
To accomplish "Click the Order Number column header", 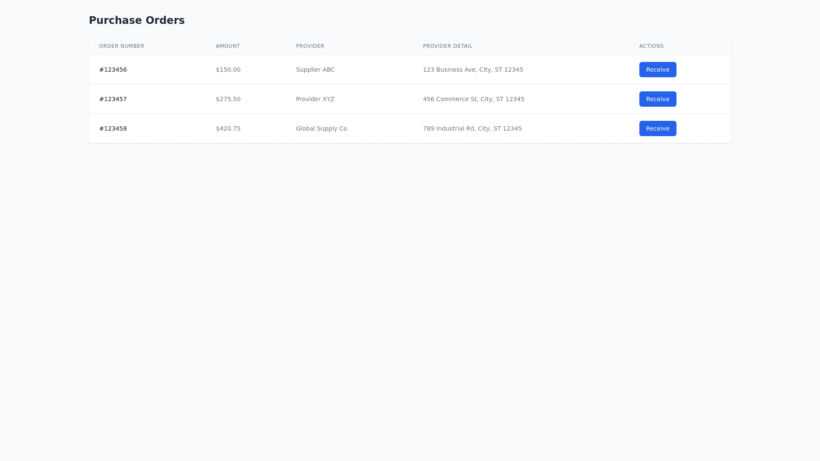I will [x=122, y=46].
